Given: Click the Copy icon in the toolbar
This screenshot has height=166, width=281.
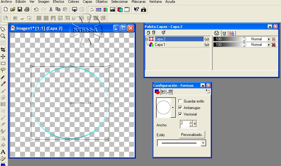Looking at the screenshot, I should coord(58,9).
